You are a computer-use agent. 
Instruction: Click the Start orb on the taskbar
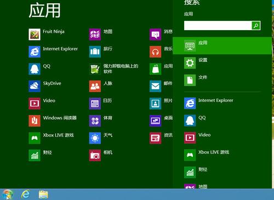coord(7,195)
